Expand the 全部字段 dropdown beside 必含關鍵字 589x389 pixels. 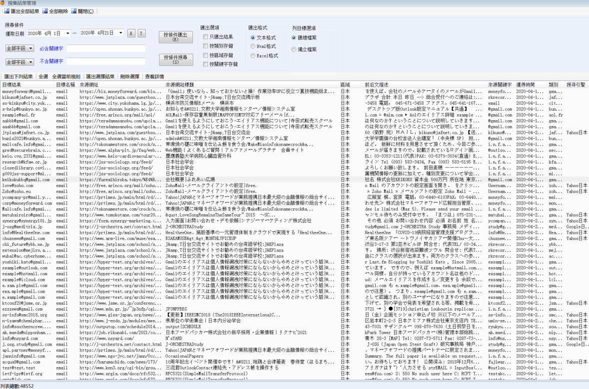(30, 48)
